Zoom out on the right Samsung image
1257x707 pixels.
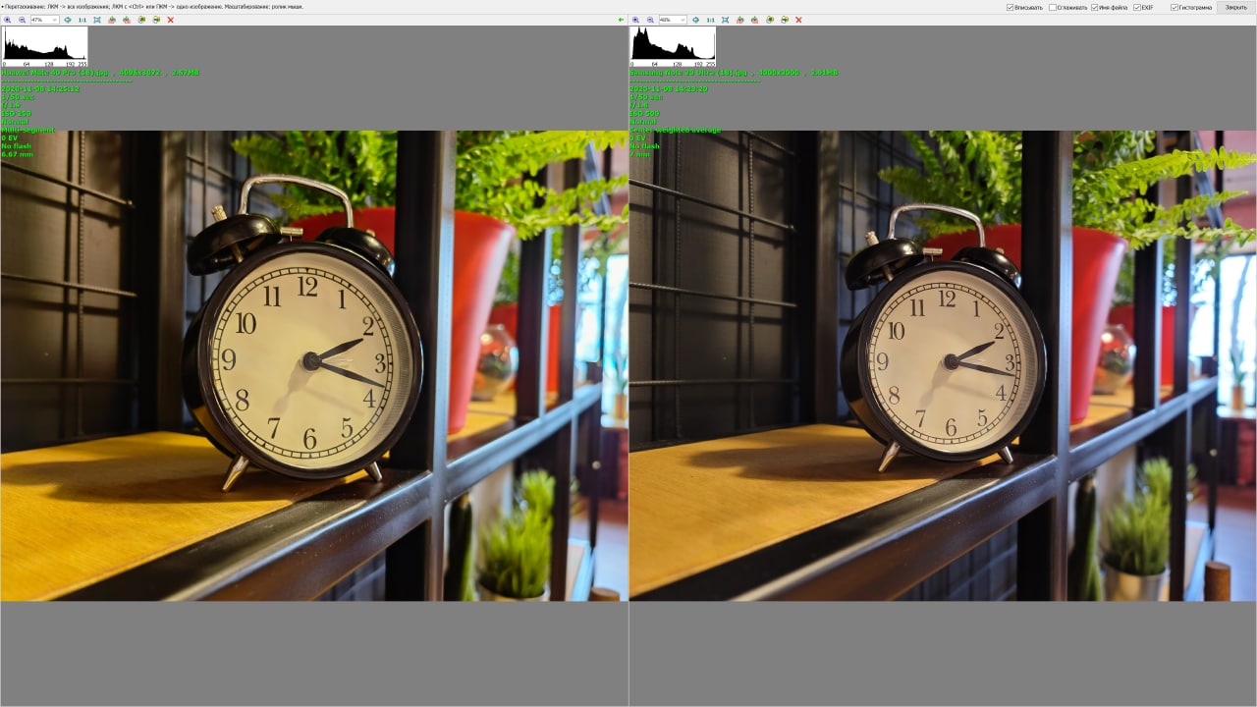(x=650, y=20)
